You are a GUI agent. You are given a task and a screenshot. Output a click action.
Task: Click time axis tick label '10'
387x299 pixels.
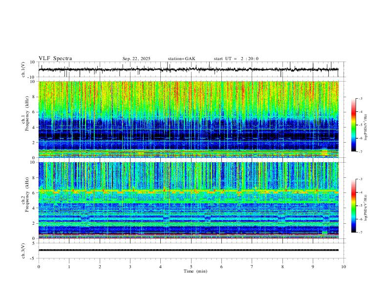click(344, 267)
